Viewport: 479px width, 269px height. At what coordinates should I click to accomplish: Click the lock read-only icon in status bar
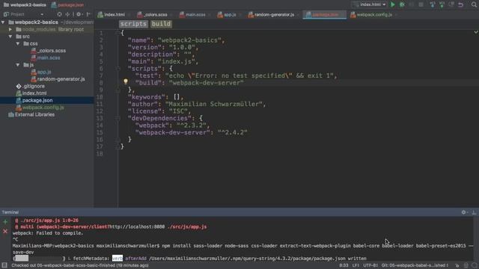(457, 265)
